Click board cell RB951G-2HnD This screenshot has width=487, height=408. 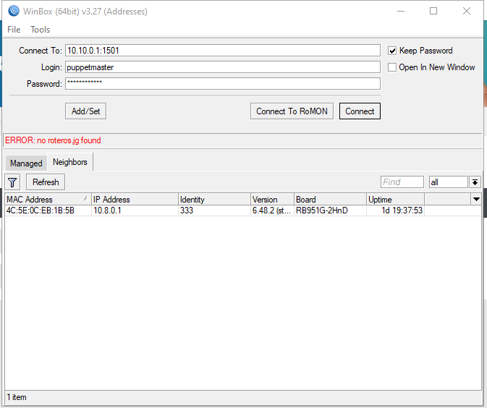click(330, 211)
